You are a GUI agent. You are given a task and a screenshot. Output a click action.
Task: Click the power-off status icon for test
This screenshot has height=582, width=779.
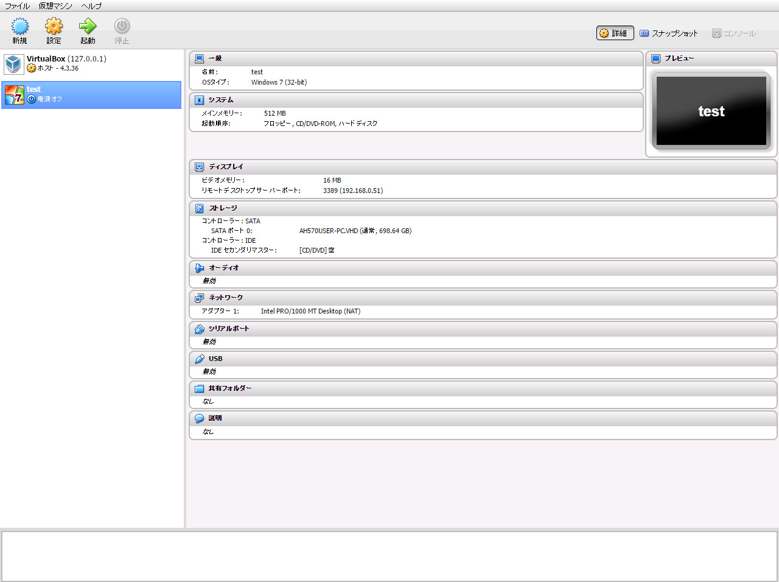(31, 99)
